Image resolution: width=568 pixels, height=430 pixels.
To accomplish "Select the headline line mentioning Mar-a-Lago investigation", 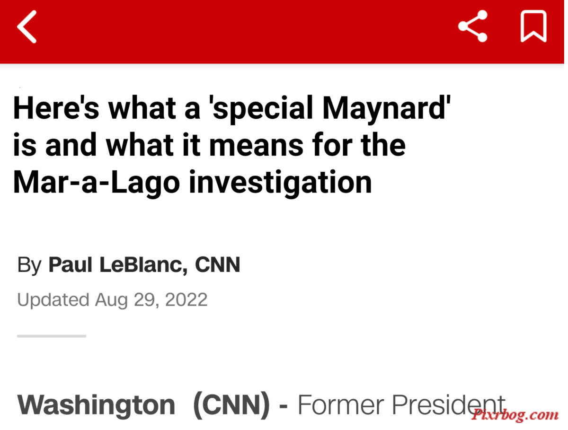I will click(192, 182).
